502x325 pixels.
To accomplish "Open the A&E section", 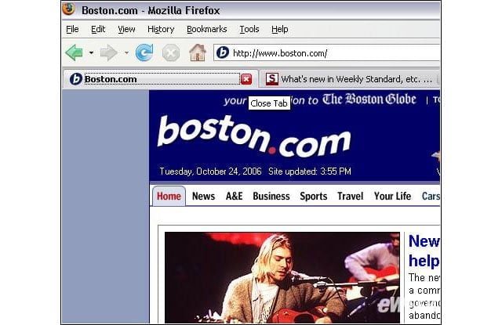I will pos(234,196).
